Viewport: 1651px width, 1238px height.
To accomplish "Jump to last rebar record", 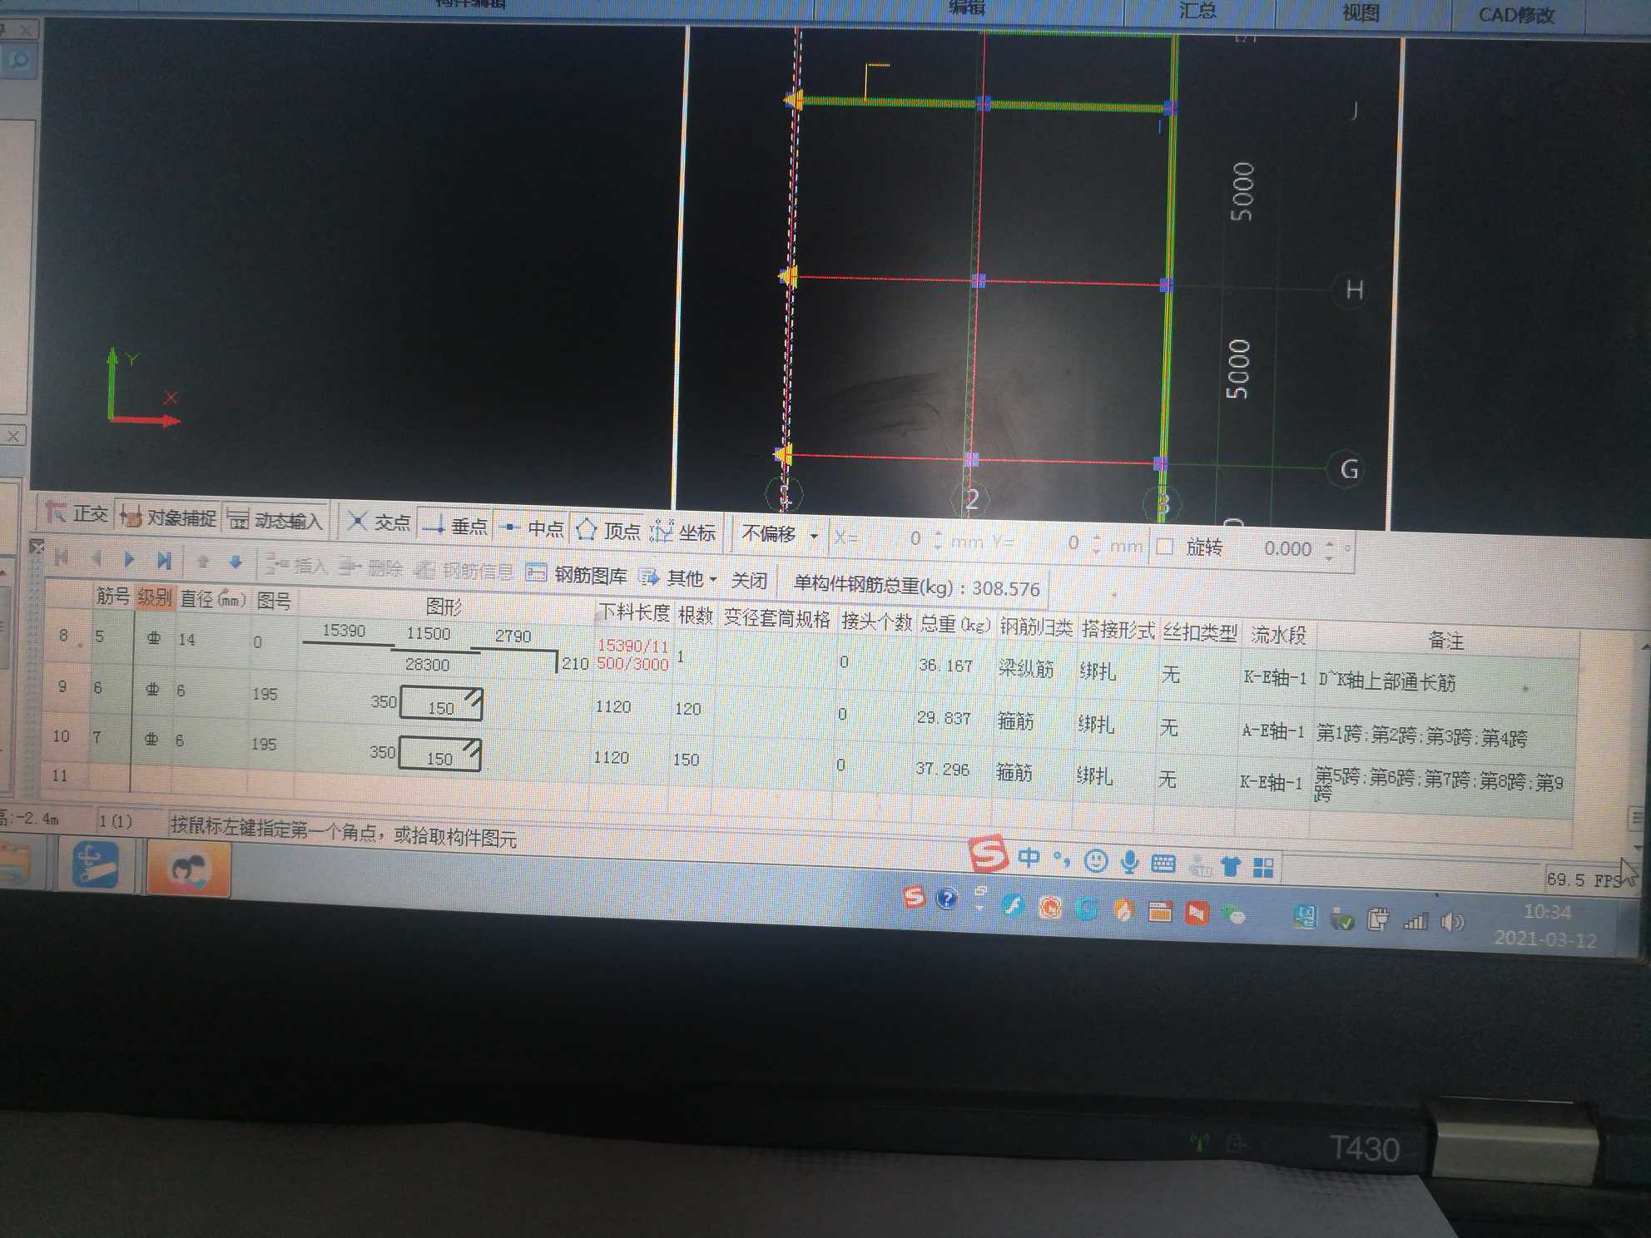I will (x=164, y=560).
